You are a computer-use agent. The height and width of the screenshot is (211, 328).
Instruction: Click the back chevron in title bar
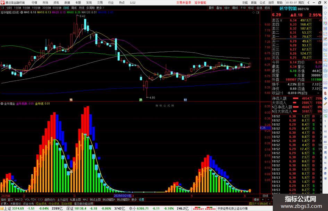(x=309, y=3)
